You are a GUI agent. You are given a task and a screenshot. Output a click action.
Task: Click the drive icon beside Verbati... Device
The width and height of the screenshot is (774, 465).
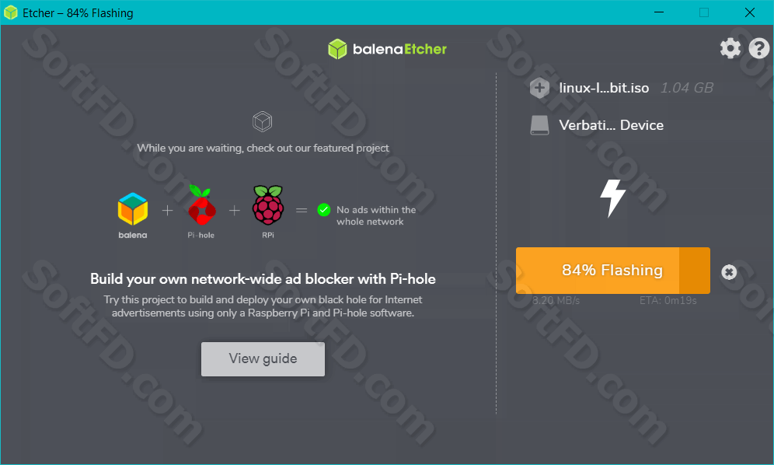pos(539,125)
